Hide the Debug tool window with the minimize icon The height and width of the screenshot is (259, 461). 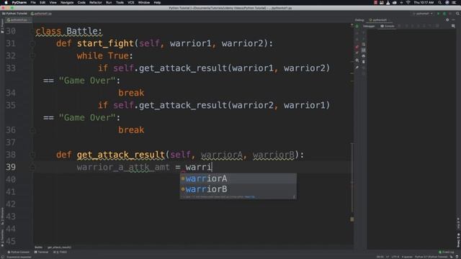pos(453,20)
